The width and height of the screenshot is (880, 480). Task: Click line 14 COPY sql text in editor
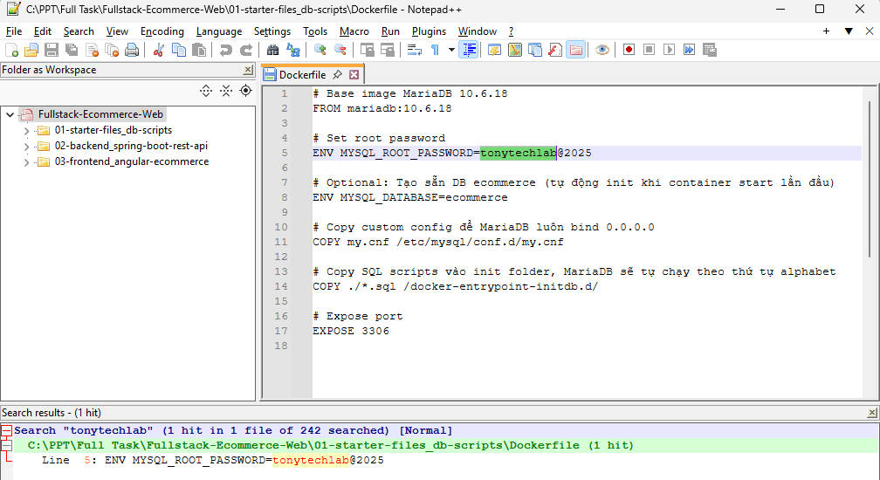455,286
